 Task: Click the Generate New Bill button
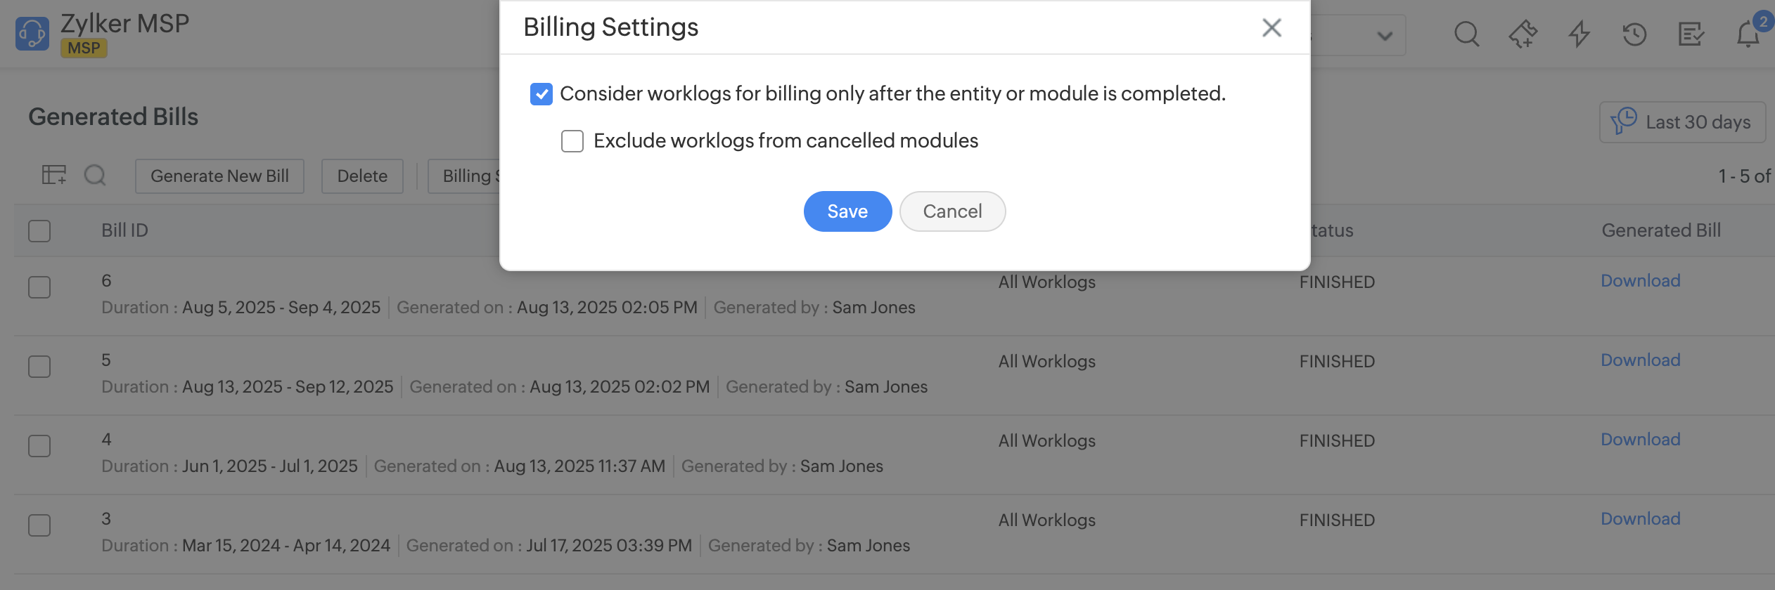point(219,176)
